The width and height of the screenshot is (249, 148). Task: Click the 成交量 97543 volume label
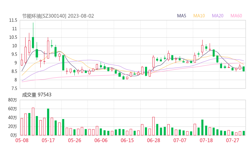pyautogui.click(x=37, y=95)
